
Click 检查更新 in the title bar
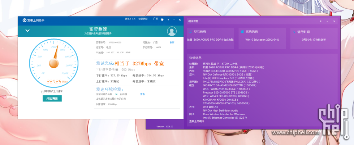click(x=143, y=19)
